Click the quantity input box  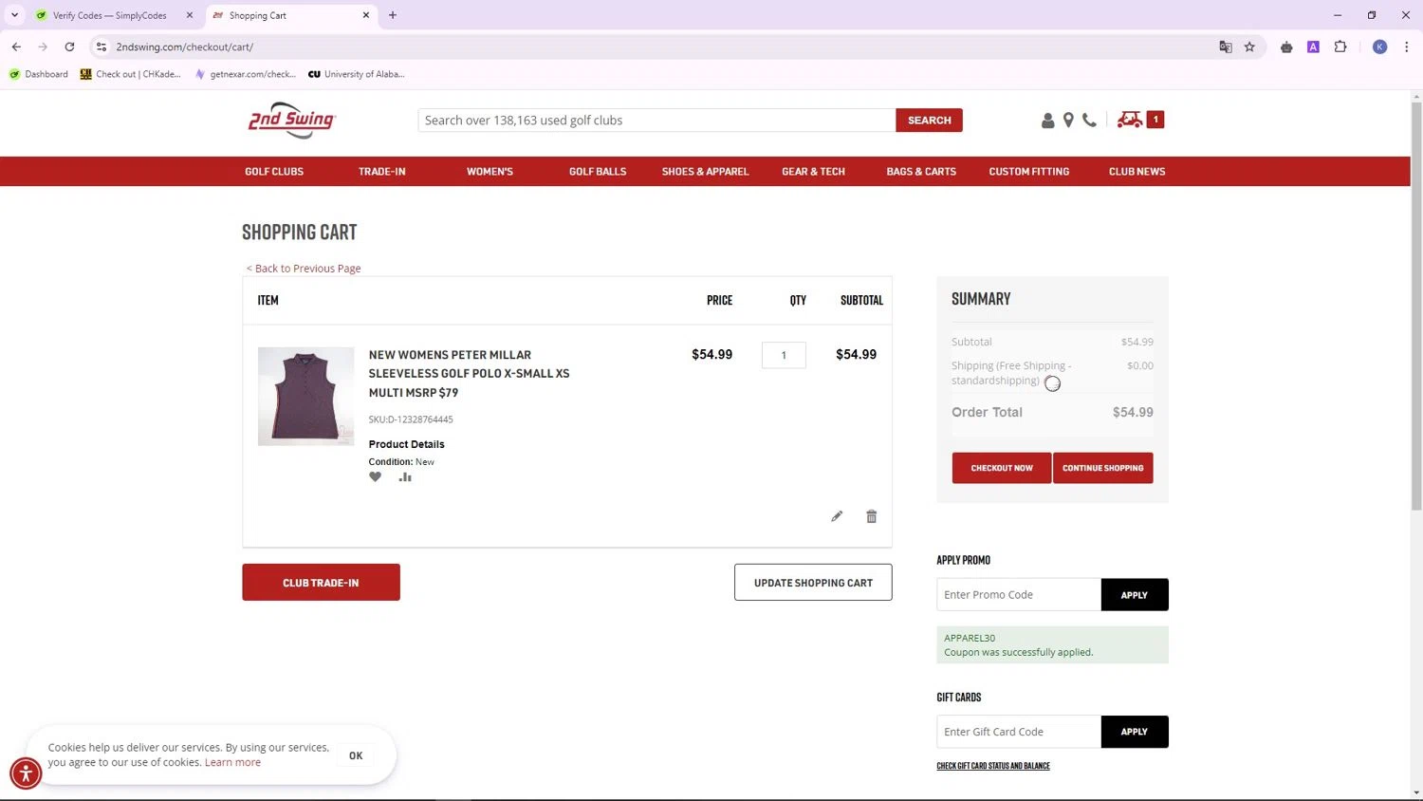(x=784, y=355)
